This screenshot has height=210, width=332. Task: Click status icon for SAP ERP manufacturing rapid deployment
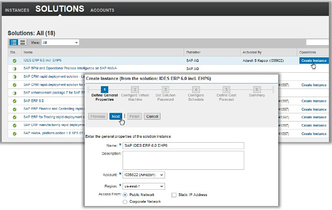pos(14,126)
